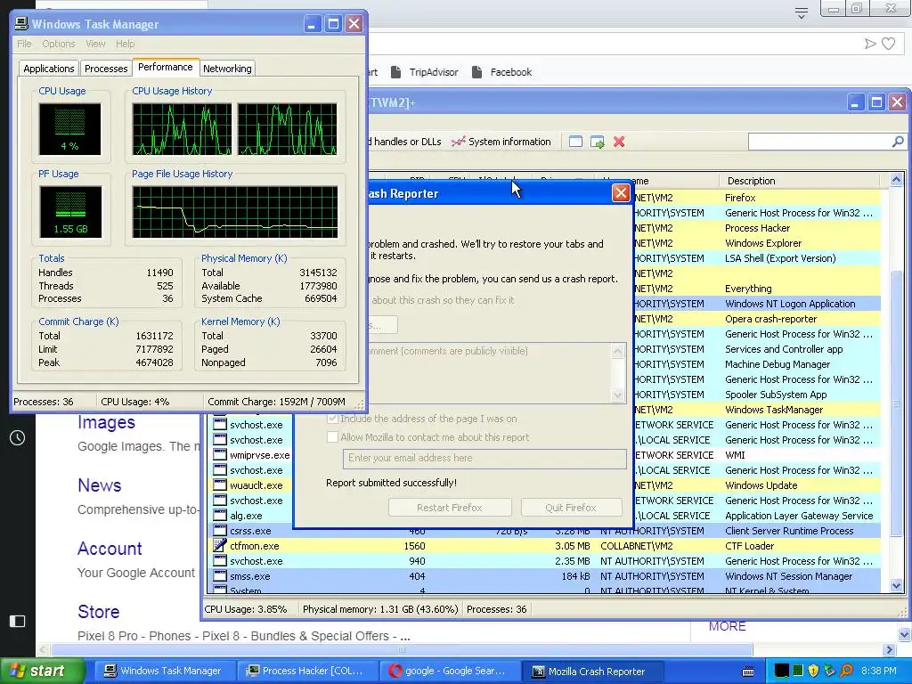
Task: Switch to google search Opera taskbar button
Action: 448,671
